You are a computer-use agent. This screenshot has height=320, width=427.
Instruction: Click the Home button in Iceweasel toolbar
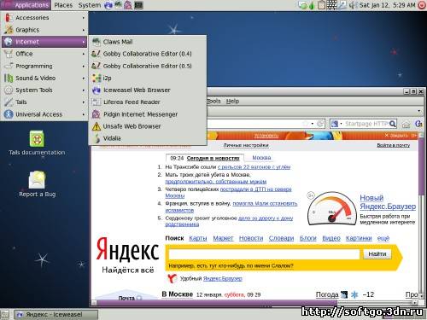tap(406, 124)
